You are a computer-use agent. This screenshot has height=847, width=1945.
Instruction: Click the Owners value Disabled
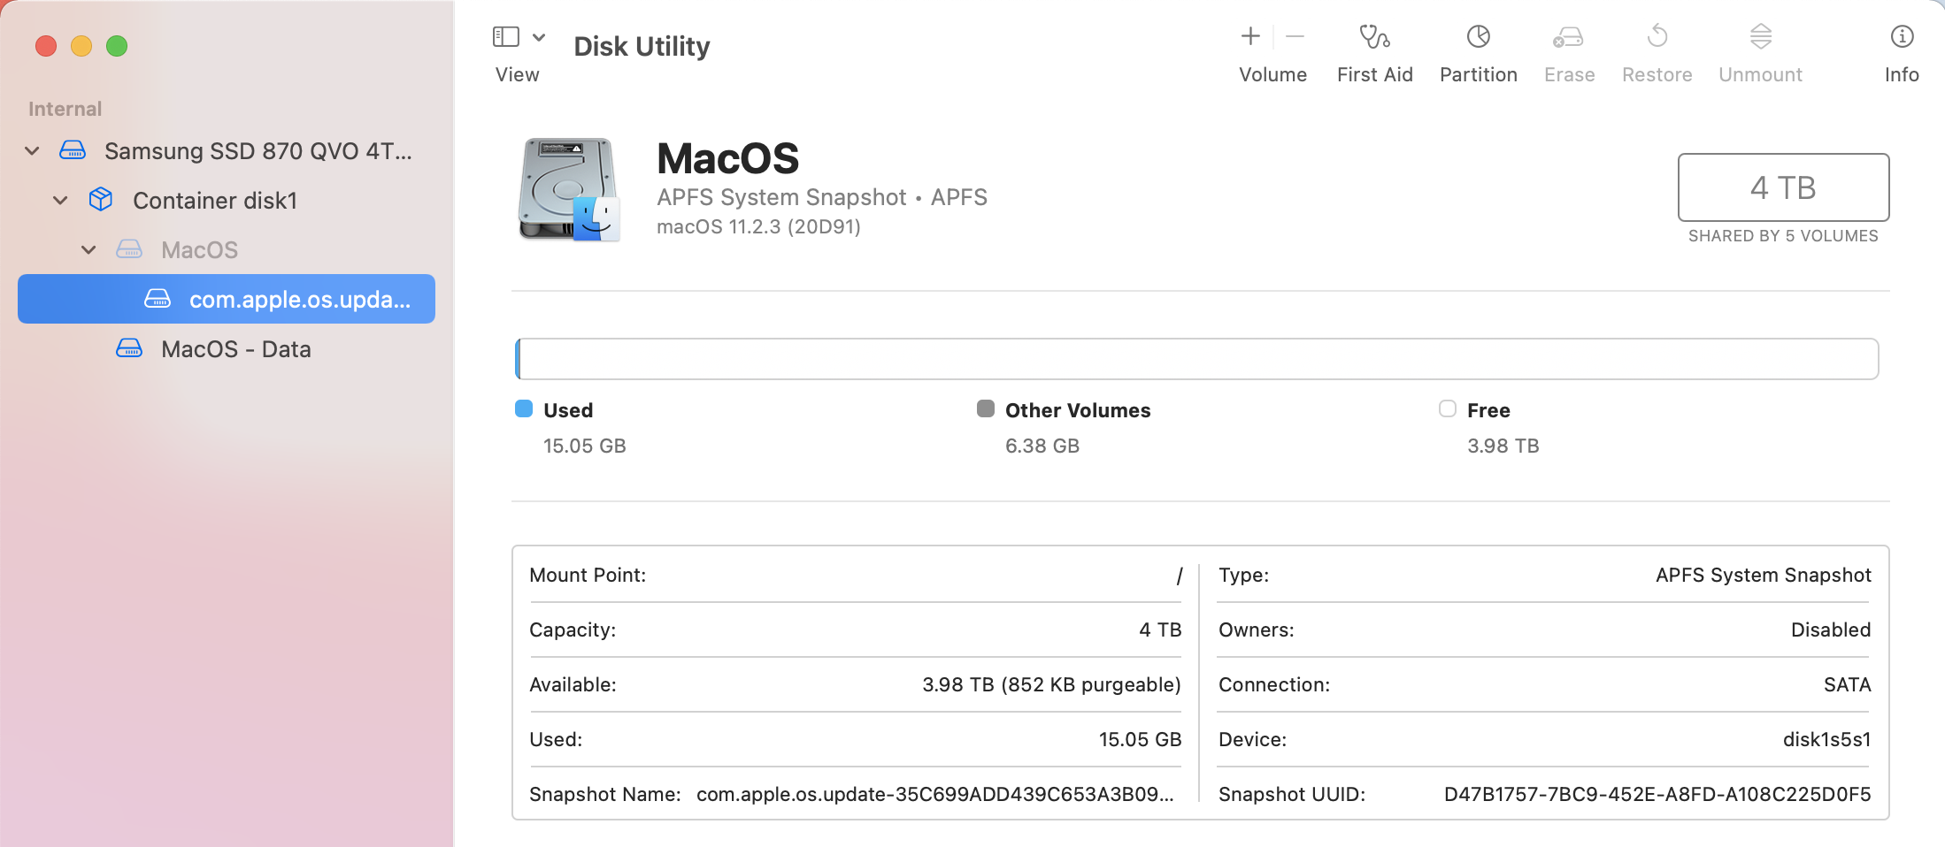click(x=1831, y=630)
